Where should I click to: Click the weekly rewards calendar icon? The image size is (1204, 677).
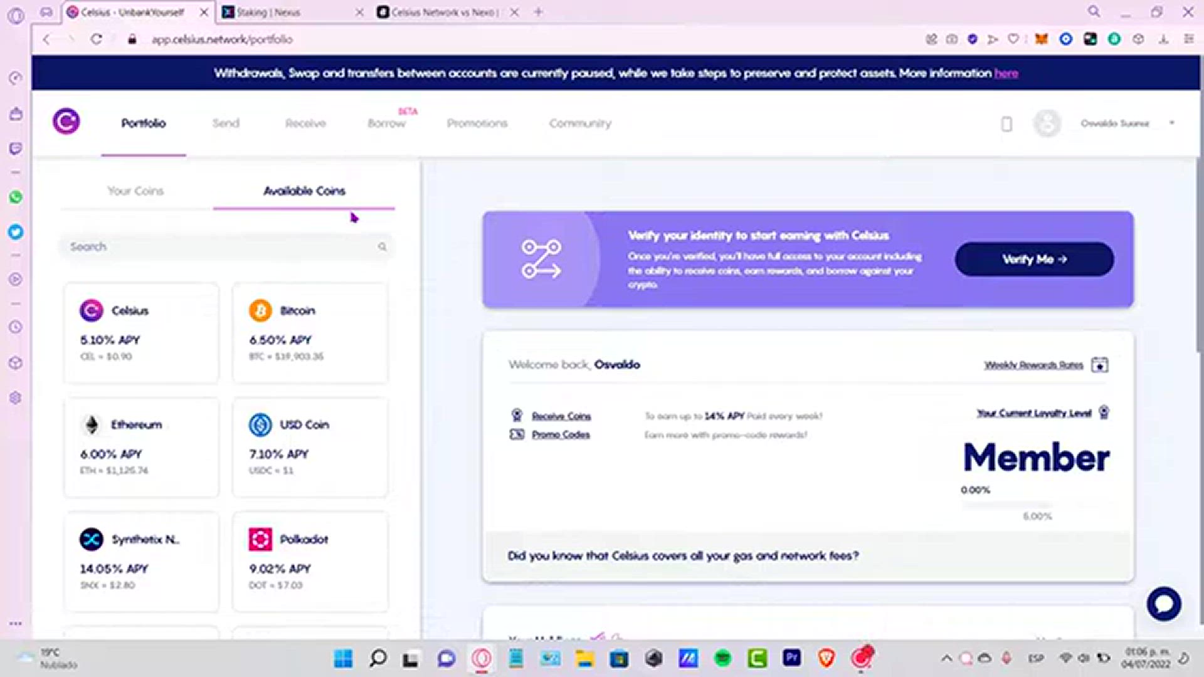pyautogui.click(x=1099, y=365)
